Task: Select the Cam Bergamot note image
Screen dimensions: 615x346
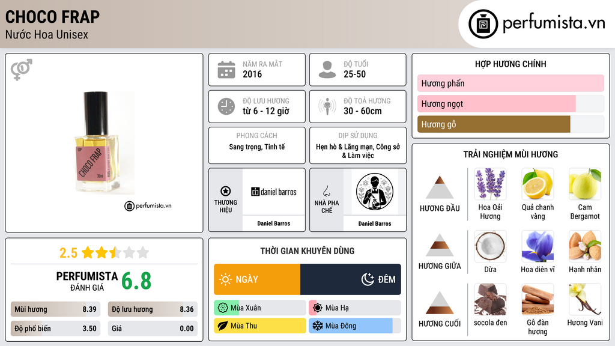Action: click(x=585, y=184)
